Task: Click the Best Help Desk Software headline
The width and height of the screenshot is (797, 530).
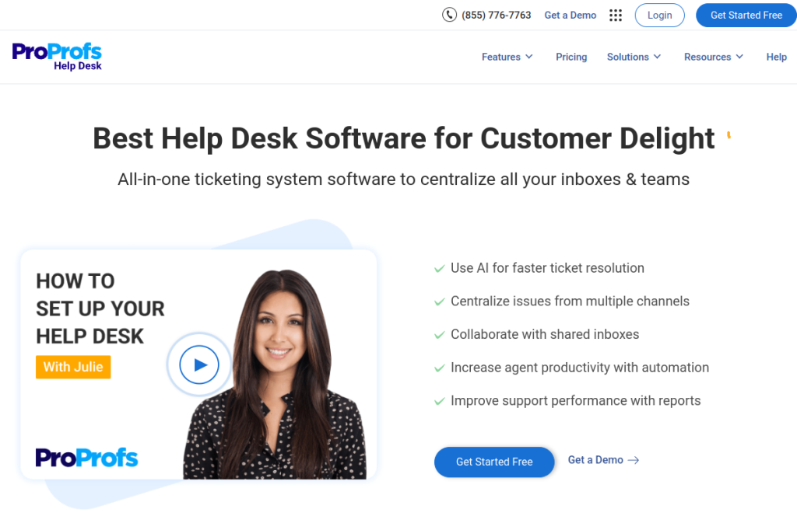Action: [x=404, y=138]
